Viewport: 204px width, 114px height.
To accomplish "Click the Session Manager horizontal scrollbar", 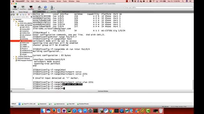I will click(18, 89).
